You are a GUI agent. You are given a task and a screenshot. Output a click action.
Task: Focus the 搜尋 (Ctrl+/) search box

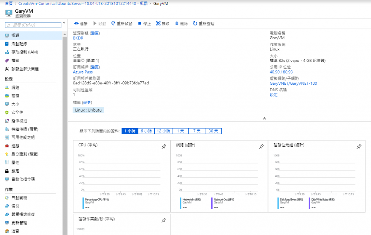(33, 25)
